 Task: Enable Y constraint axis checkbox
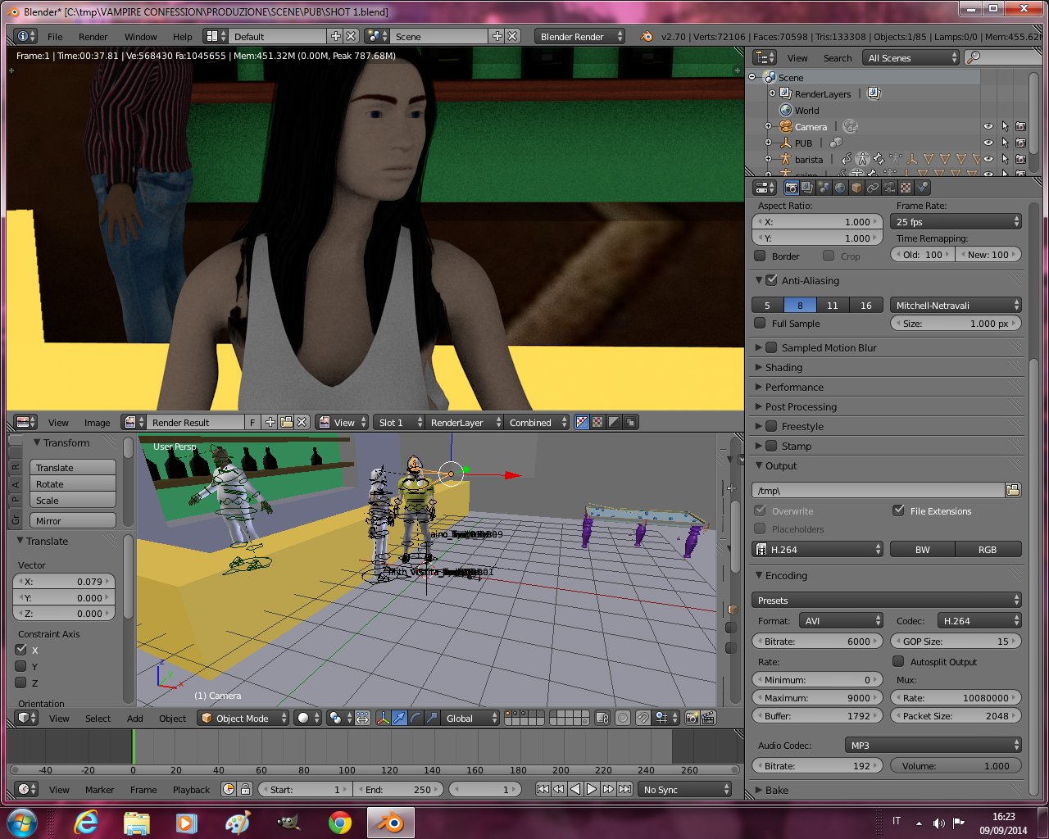[21, 666]
